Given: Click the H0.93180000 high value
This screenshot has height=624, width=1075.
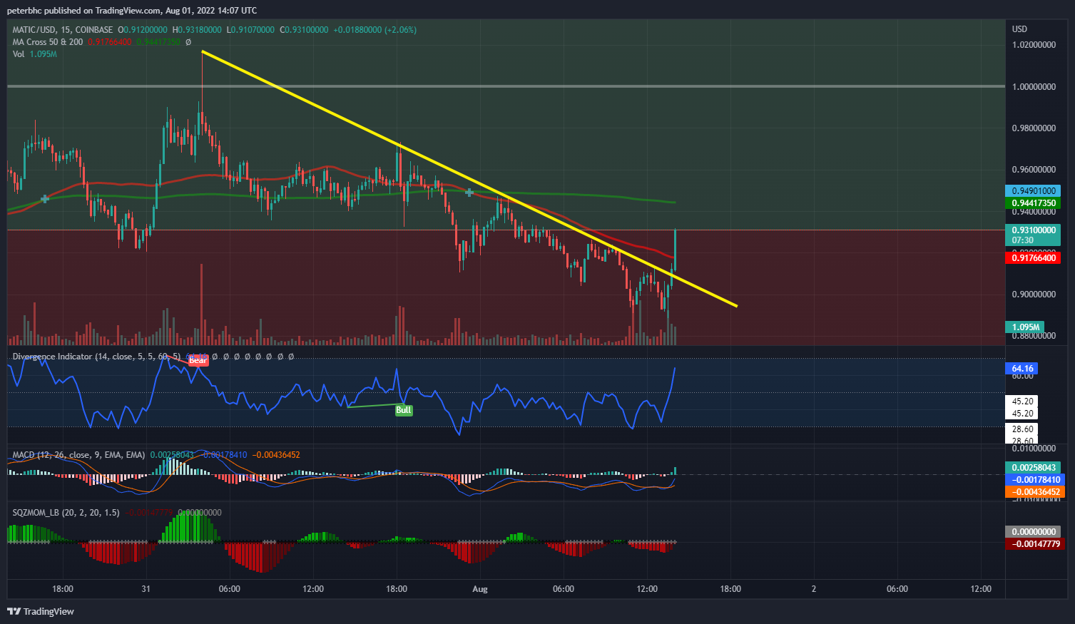Looking at the screenshot, I should pyautogui.click(x=197, y=30).
